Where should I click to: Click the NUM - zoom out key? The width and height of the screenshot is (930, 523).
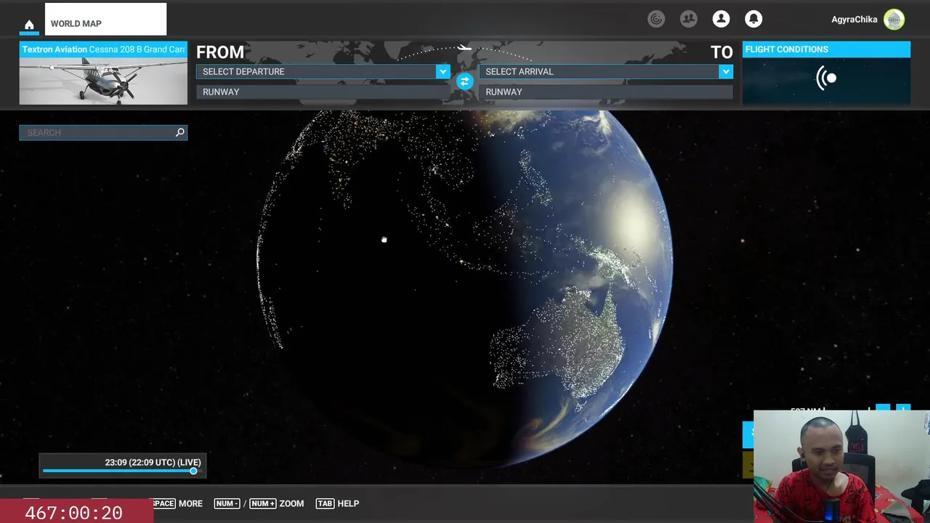coord(227,503)
